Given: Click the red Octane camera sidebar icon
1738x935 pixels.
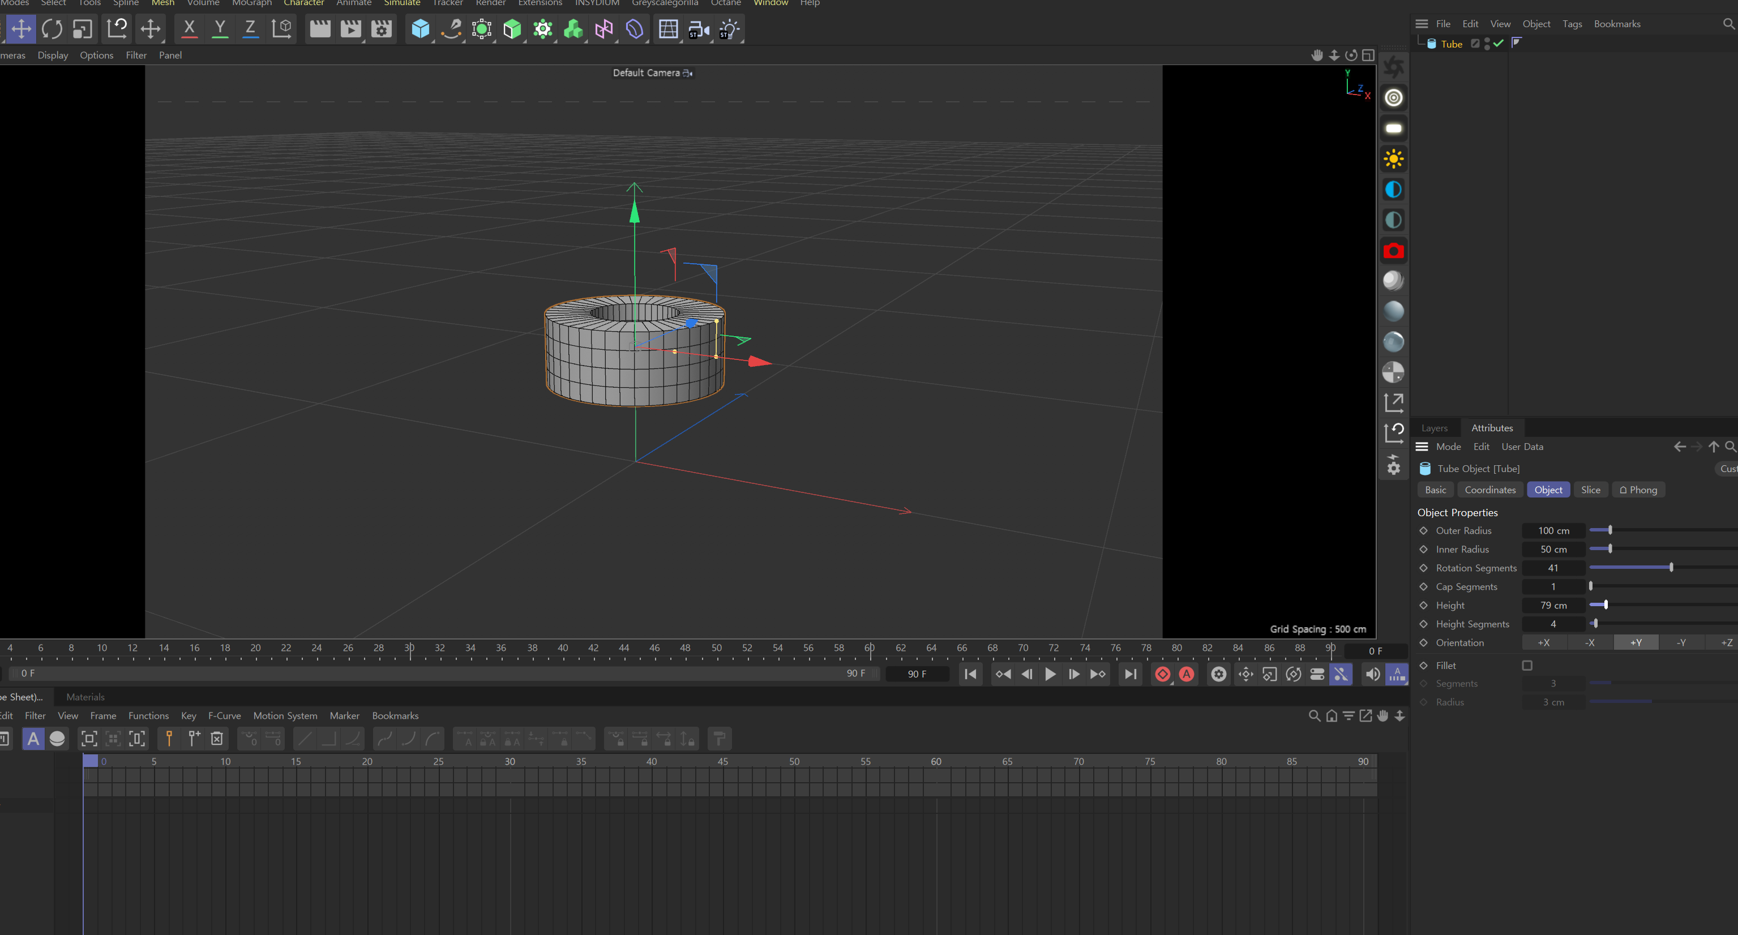Looking at the screenshot, I should click(1393, 251).
